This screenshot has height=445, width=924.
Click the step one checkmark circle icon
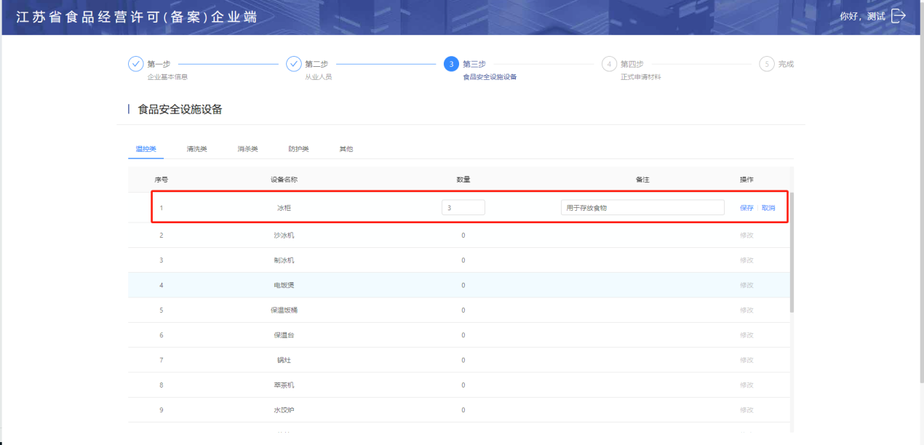coord(136,64)
